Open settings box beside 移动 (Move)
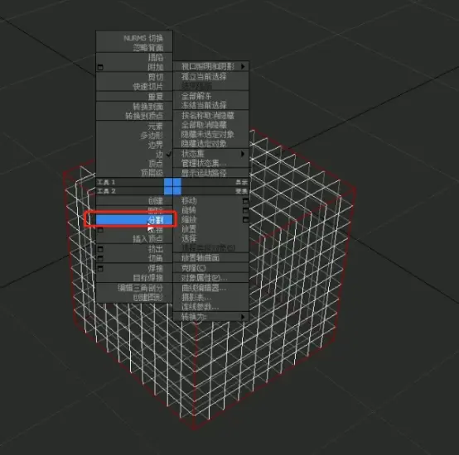This screenshot has height=455, width=459. tap(245, 201)
